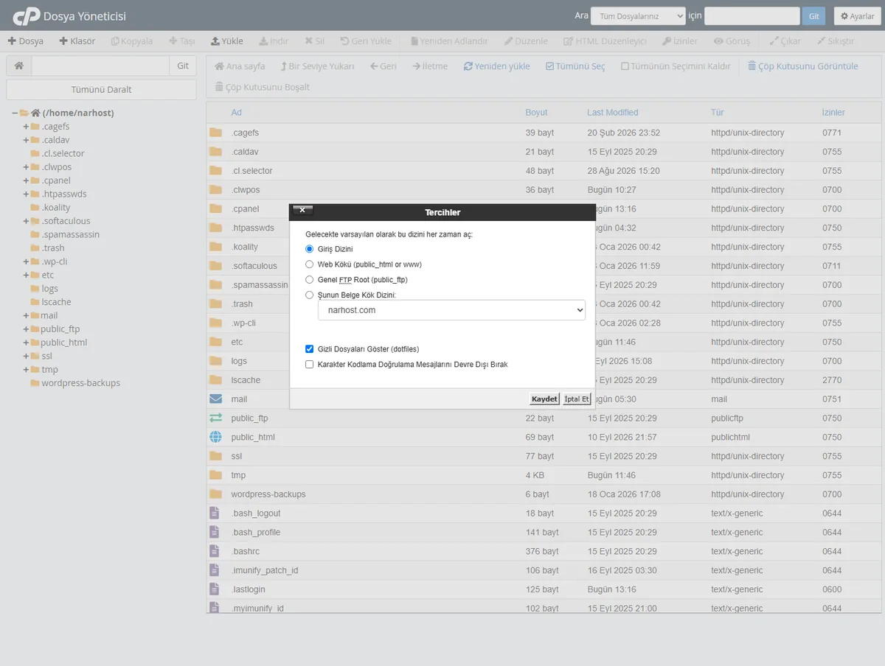
Task: Click the Yükle upload button
Action: [x=227, y=41]
